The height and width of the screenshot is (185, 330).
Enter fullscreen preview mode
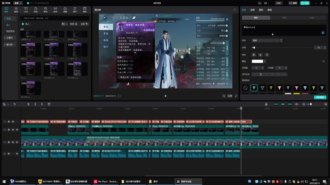236,96
